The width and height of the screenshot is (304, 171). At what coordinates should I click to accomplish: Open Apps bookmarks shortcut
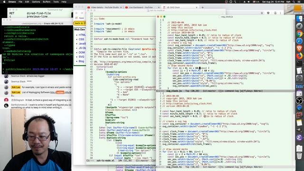[x=80, y=18]
